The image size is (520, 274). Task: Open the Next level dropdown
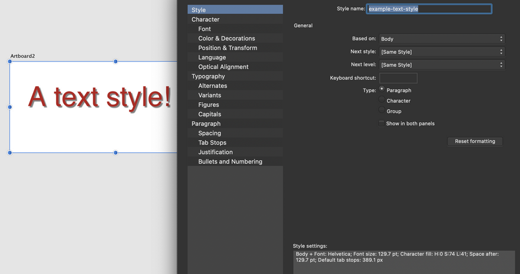[442, 65]
